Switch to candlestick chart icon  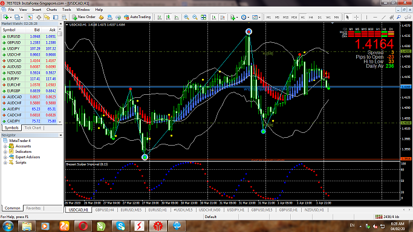pyautogui.click(x=167, y=17)
